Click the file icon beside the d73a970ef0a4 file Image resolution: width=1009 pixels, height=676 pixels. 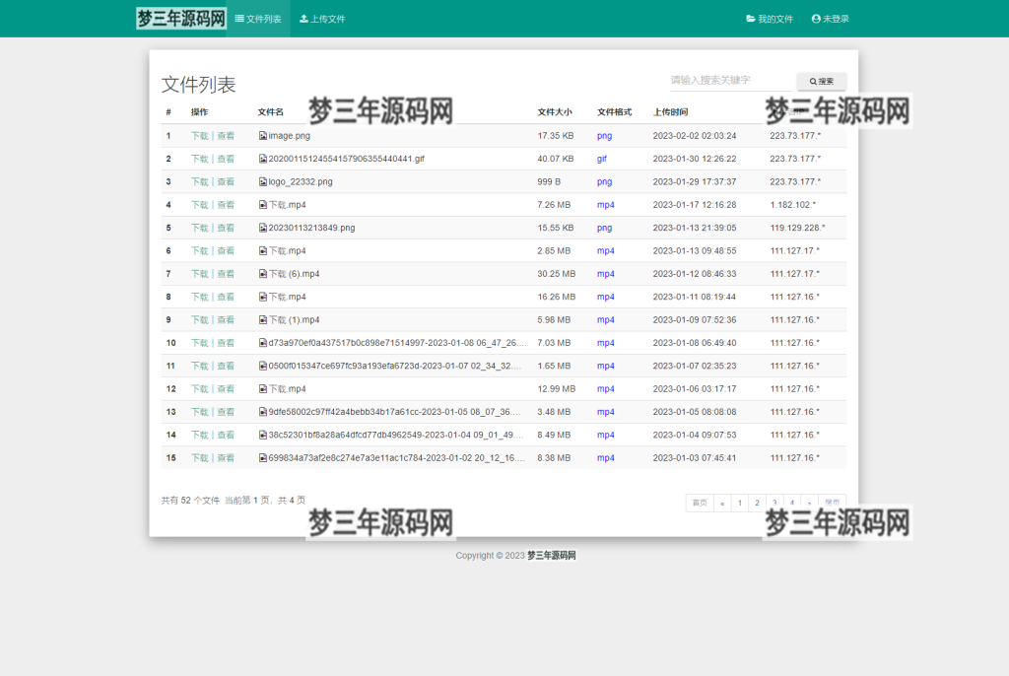262,343
